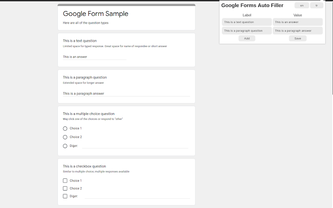Focus the form's paragraph answer input
The height and width of the screenshot is (208, 333).
pos(127,94)
